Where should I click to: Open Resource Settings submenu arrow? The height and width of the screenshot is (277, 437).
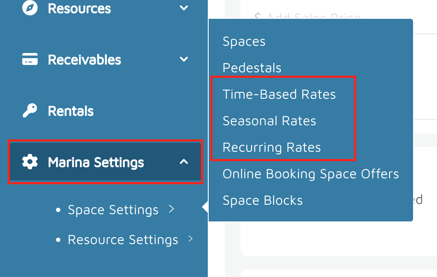point(191,239)
